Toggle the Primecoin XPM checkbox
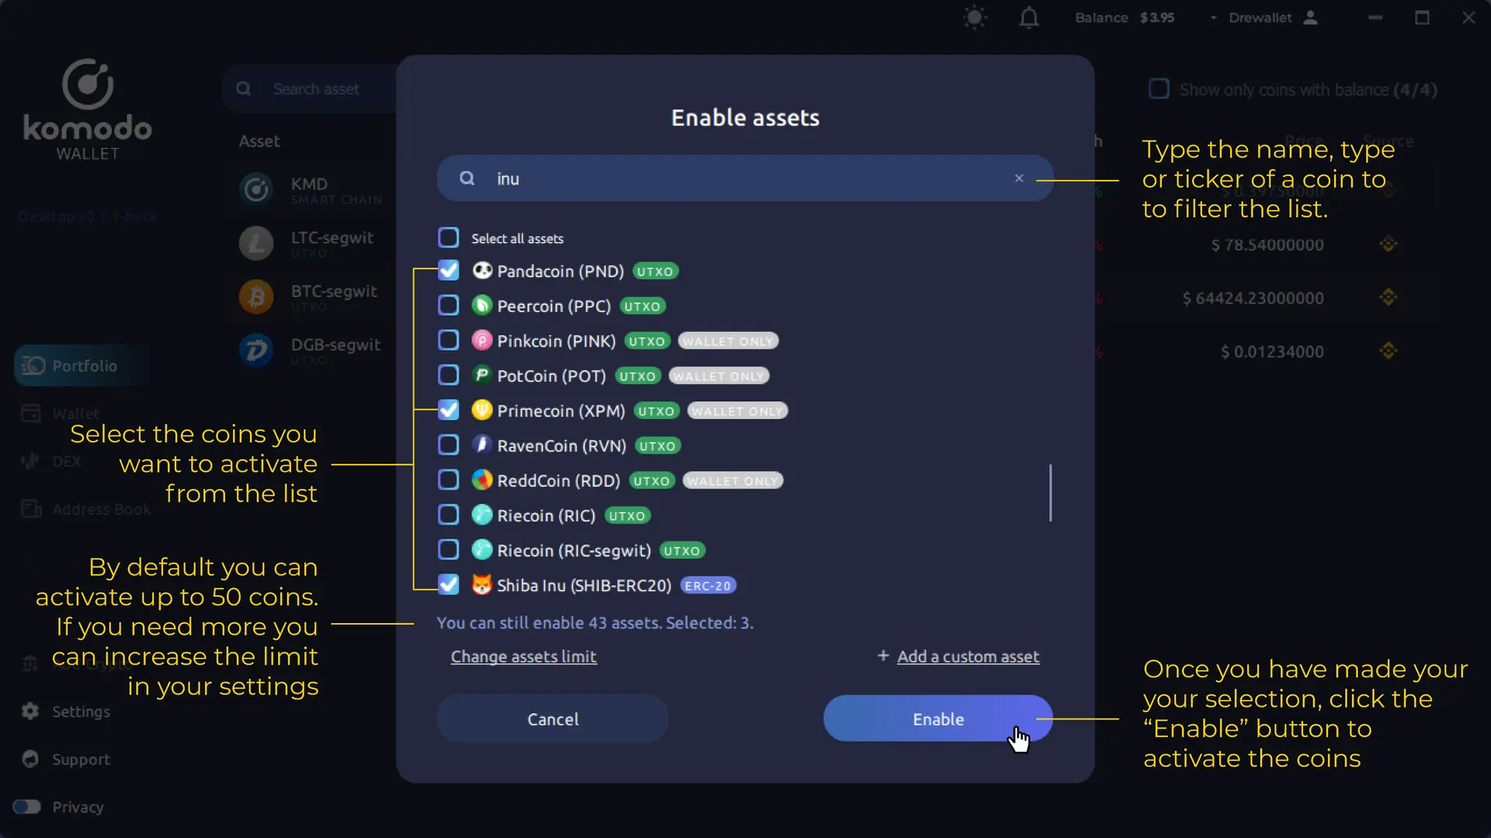This screenshot has width=1491, height=838. [449, 409]
